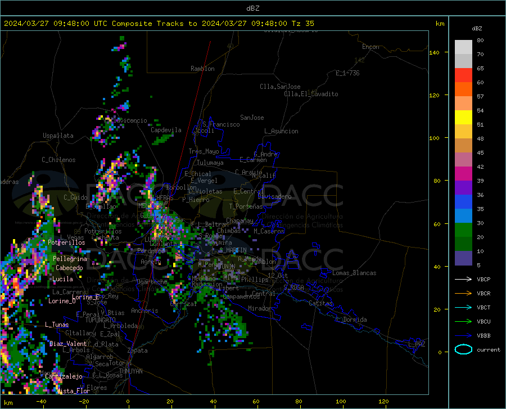Click the purple 5 dBZ color swatch

463,258
